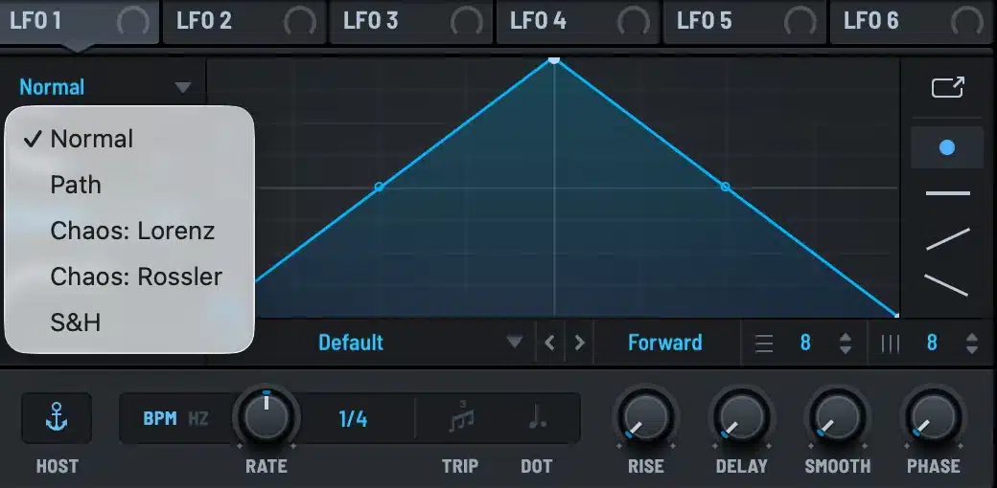Choose Chaos: Rossler mode

pyautogui.click(x=129, y=277)
